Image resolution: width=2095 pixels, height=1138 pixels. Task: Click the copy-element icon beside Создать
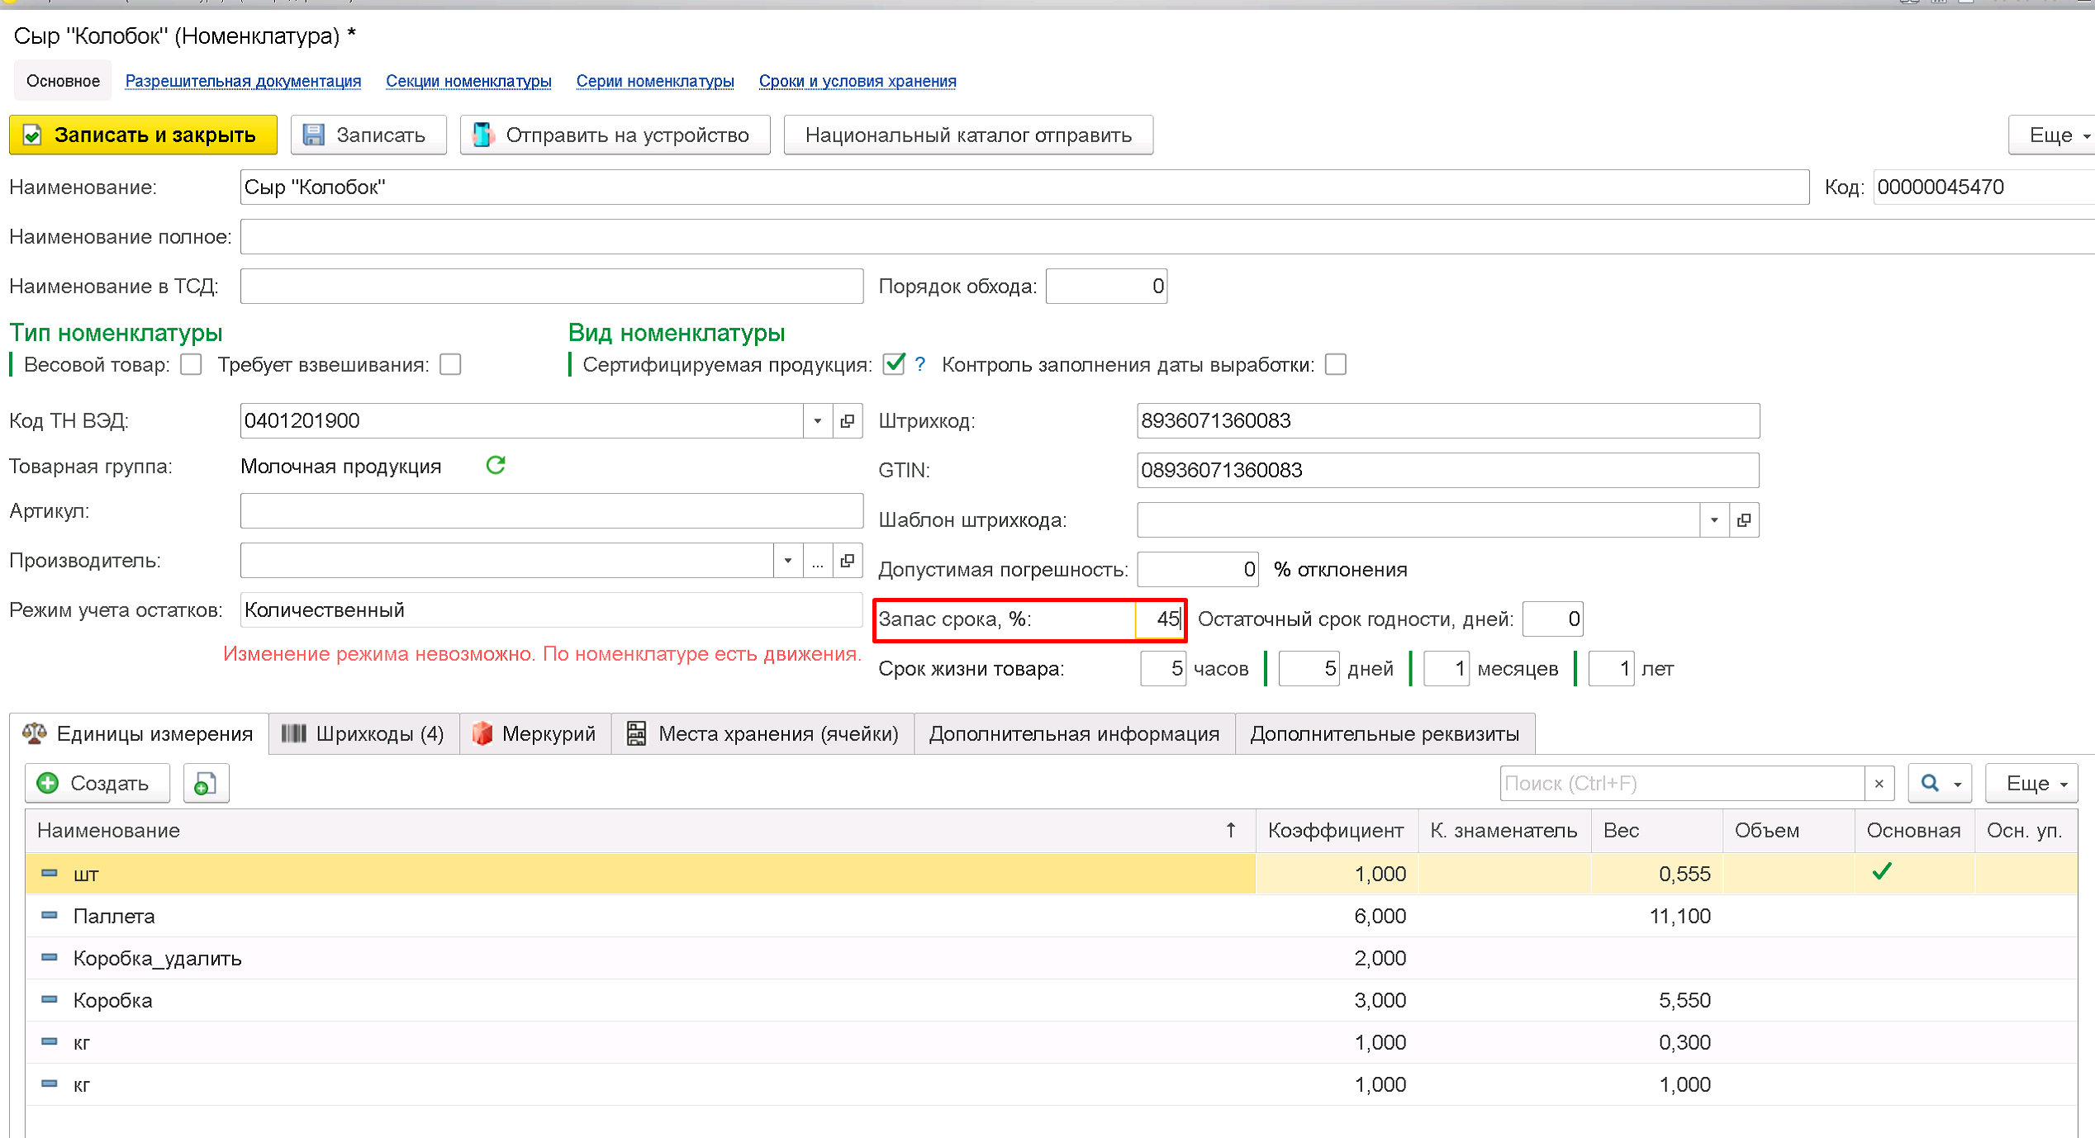pyautogui.click(x=206, y=783)
